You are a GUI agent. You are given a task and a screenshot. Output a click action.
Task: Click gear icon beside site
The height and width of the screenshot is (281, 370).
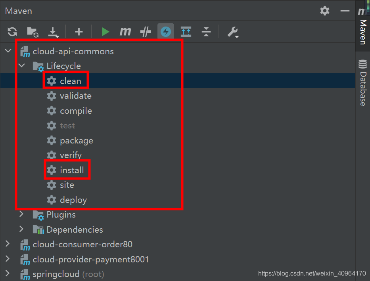coord(52,185)
